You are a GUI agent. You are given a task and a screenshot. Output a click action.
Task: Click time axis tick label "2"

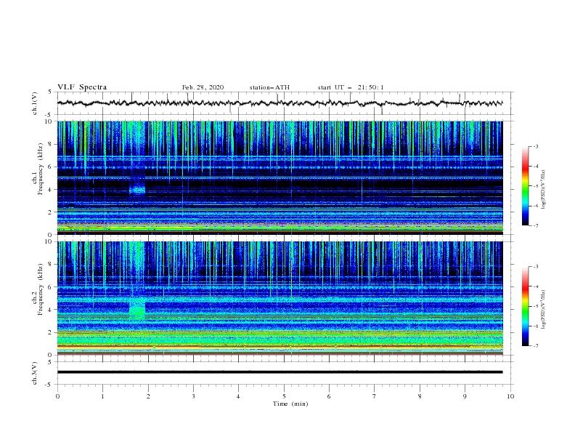click(148, 396)
